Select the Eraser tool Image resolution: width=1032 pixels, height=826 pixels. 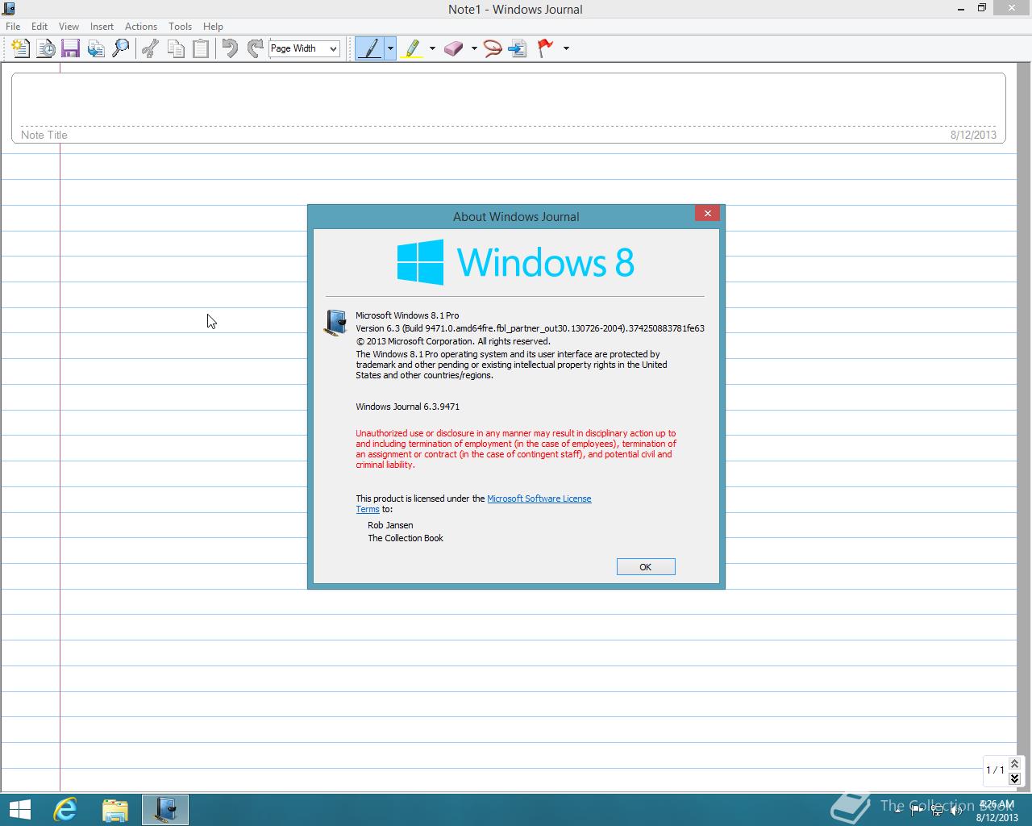point(454,48)
